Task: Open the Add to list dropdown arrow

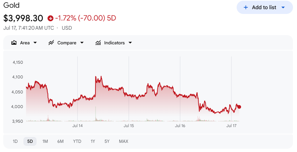Action: click(283, 7)
